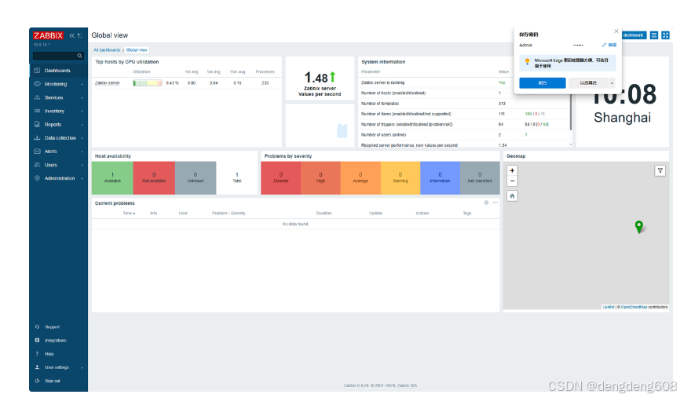Click the Administration gear icon
680x398 pixels.
37,178
